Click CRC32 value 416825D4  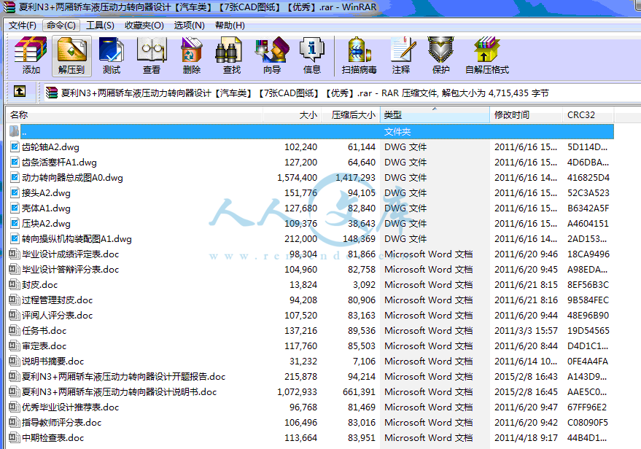[588, 178]
